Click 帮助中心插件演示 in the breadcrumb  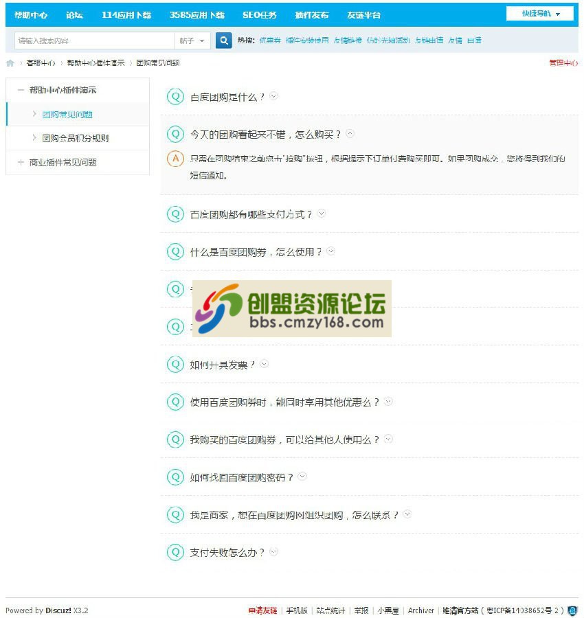point(96,63)
